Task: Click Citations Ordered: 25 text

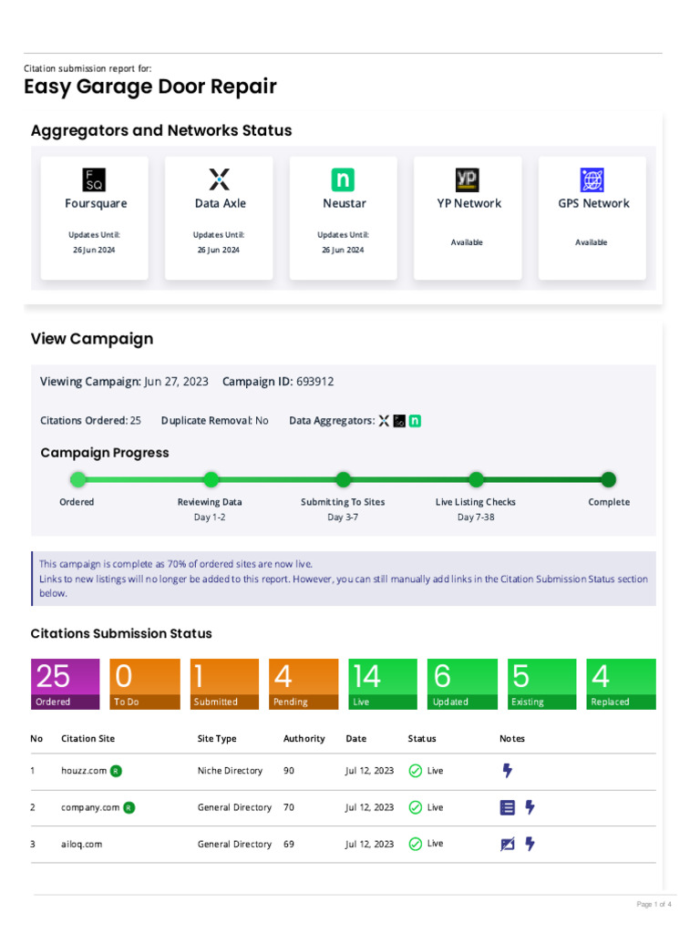Action: [x=90, y=421]
